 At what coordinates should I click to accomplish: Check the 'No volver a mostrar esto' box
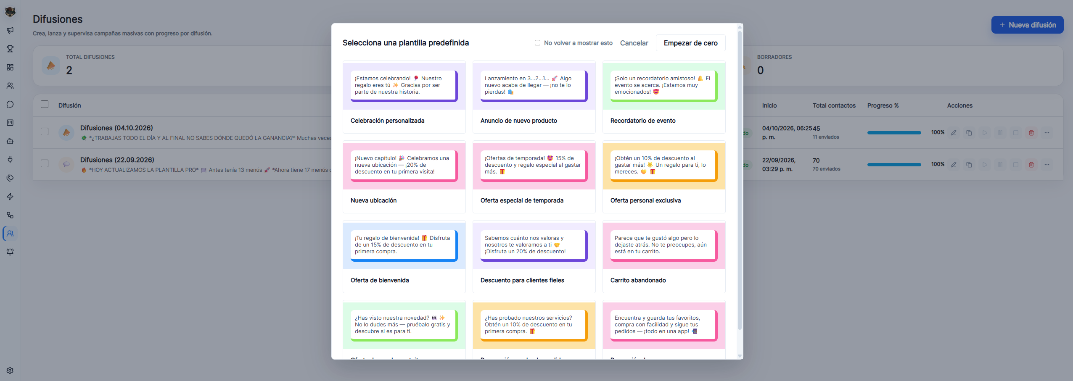[537, 43]
